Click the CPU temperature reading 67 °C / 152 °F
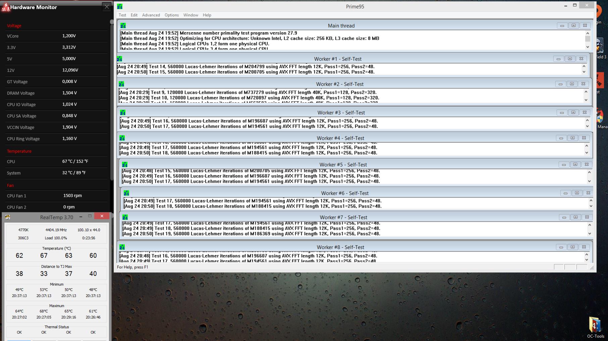The image size is (608, 341). (75, 162)
